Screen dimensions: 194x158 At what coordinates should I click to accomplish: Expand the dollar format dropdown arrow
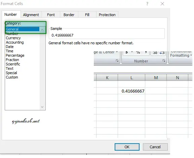(x=132, y=52)
